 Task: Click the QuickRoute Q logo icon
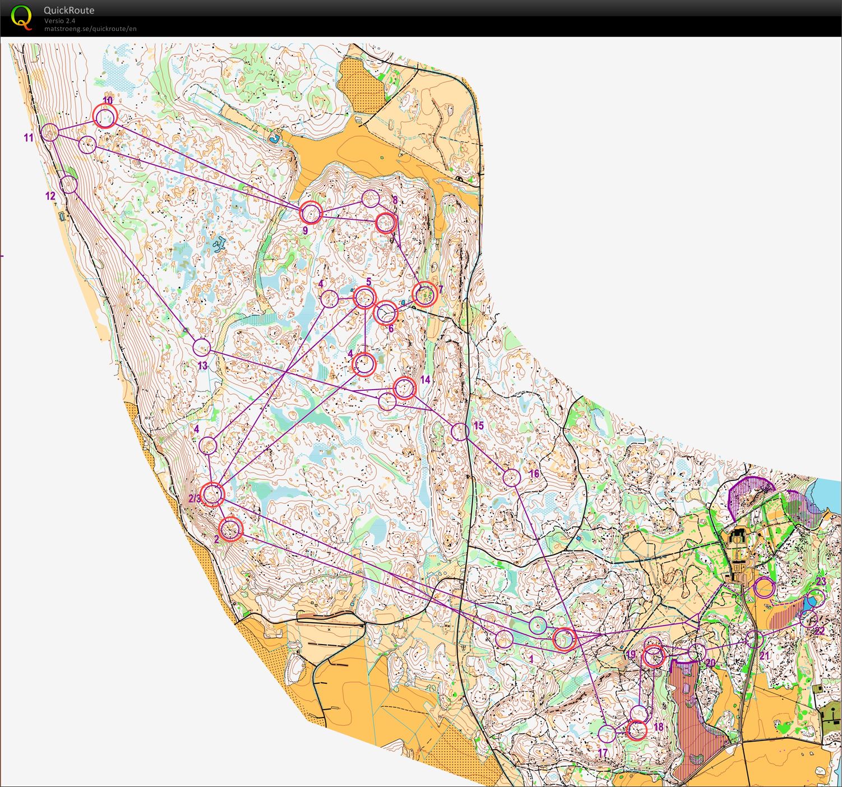tap(21, 17)
